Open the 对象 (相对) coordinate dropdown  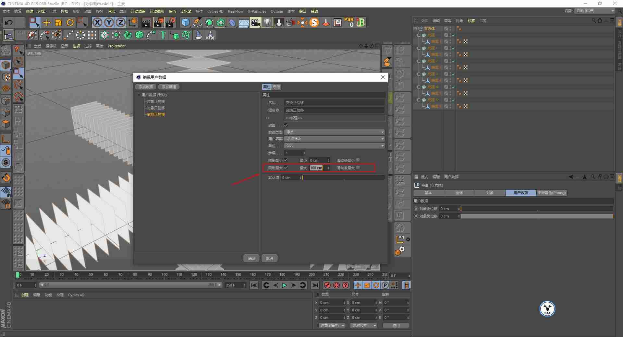(x=332, y=325)
